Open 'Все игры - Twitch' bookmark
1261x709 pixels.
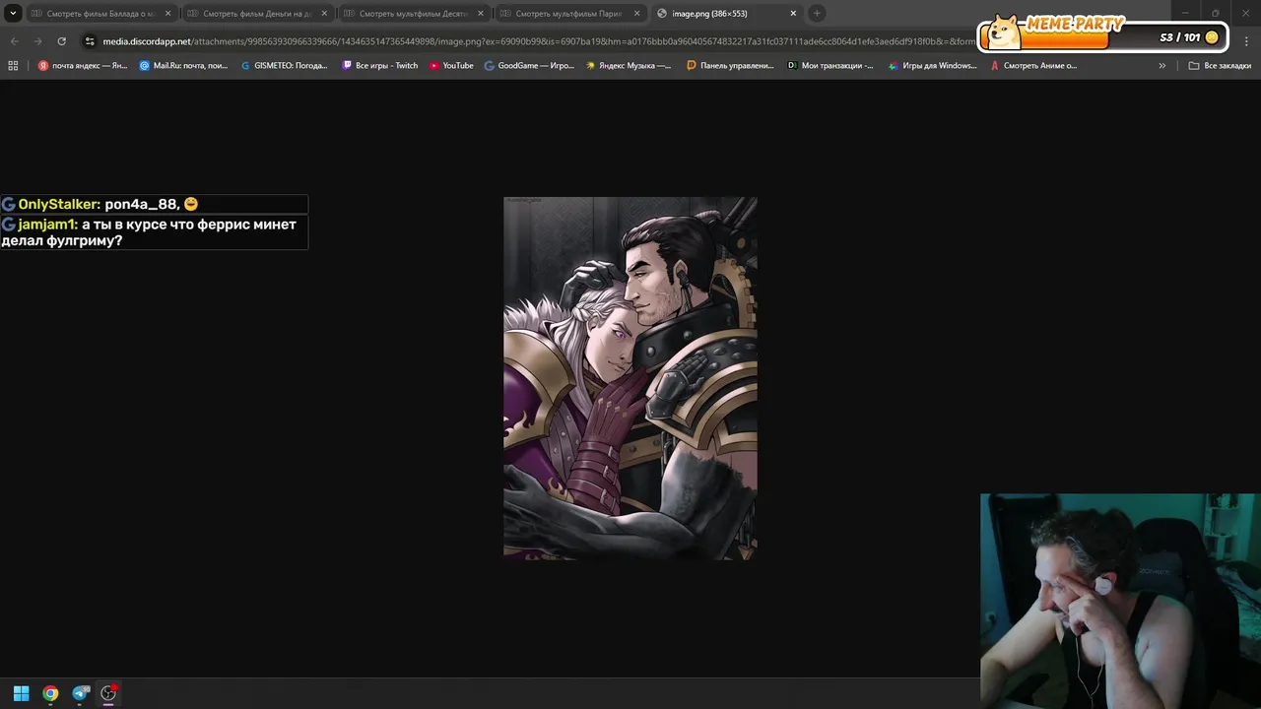click(379, 66)
